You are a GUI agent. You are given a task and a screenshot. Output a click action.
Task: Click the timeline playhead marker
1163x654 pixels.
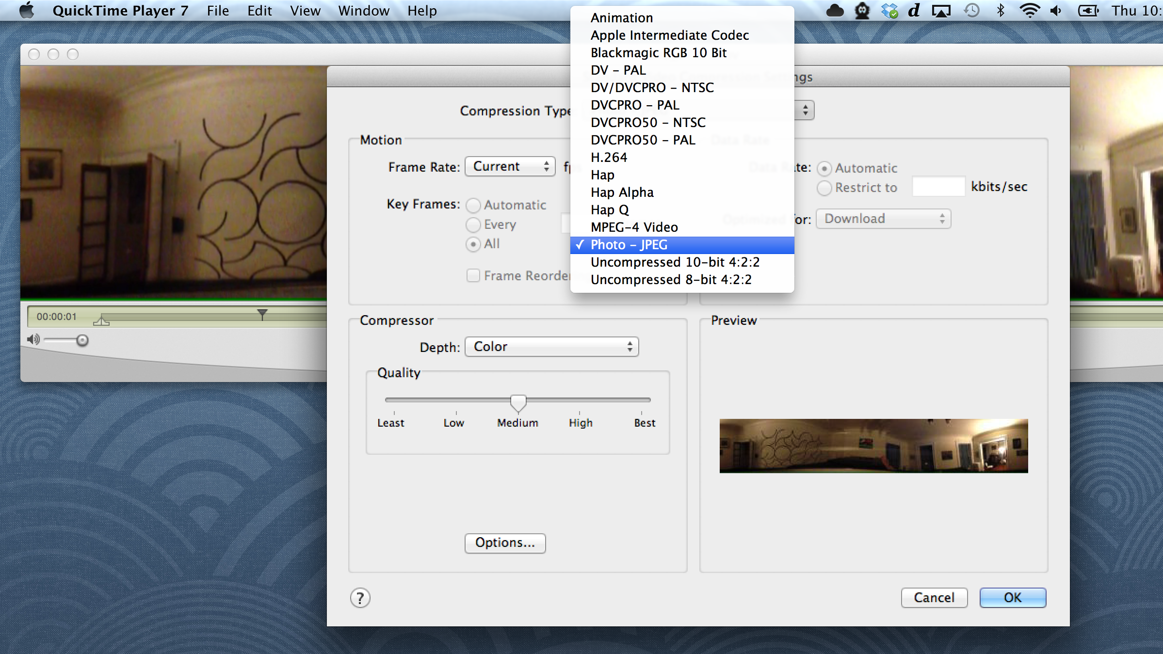(x=262, y=314)
